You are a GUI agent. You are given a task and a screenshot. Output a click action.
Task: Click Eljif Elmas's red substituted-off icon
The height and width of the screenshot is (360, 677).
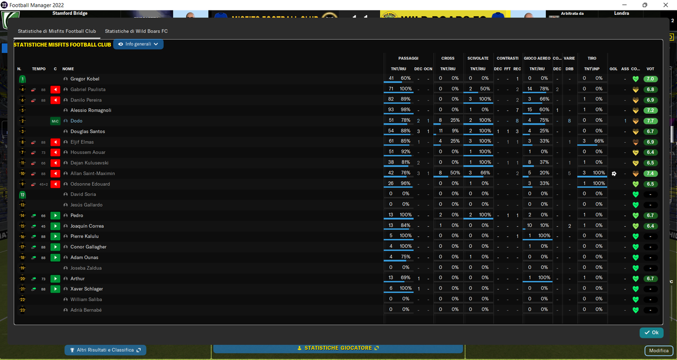pyautogui.click(x=55, y=142)
